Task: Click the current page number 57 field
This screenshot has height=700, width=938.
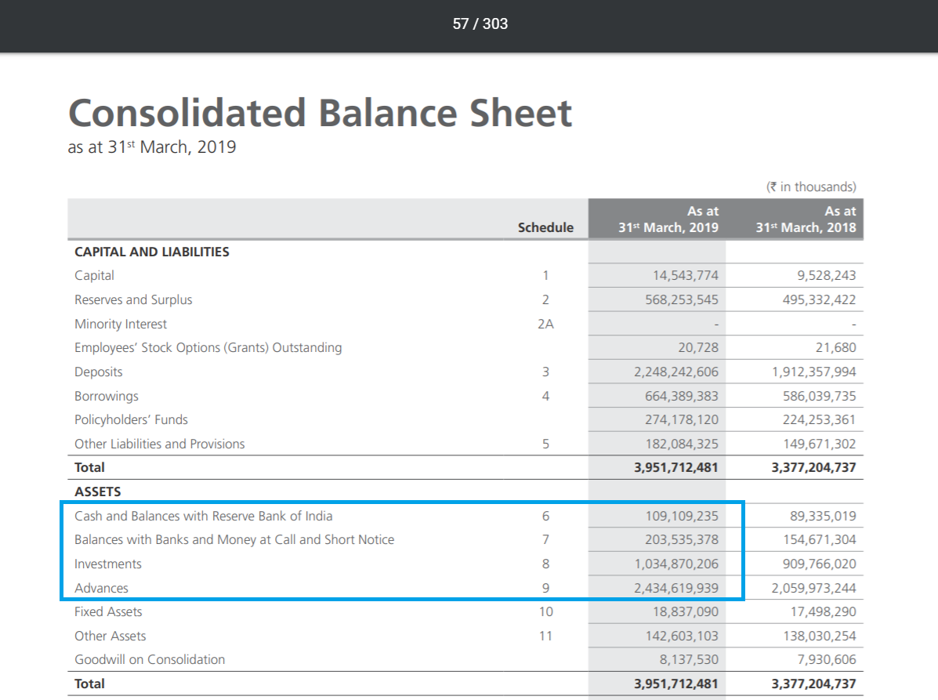Action: (x=460, y=24)
